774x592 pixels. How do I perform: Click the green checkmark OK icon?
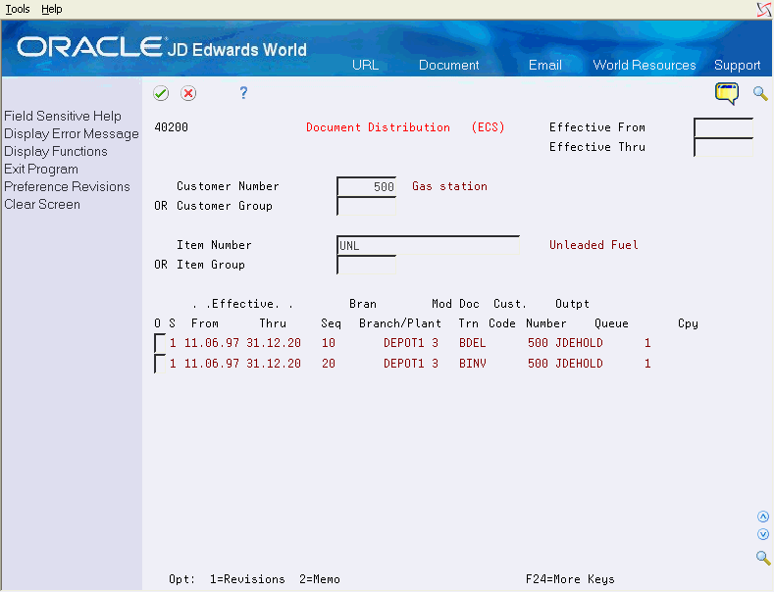click(161, 93)
